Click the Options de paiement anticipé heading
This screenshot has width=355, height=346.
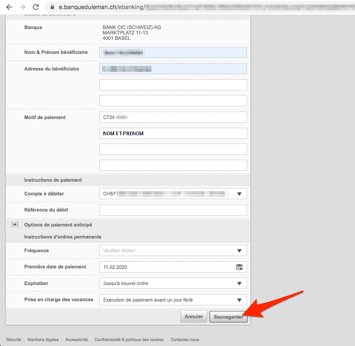58,225
